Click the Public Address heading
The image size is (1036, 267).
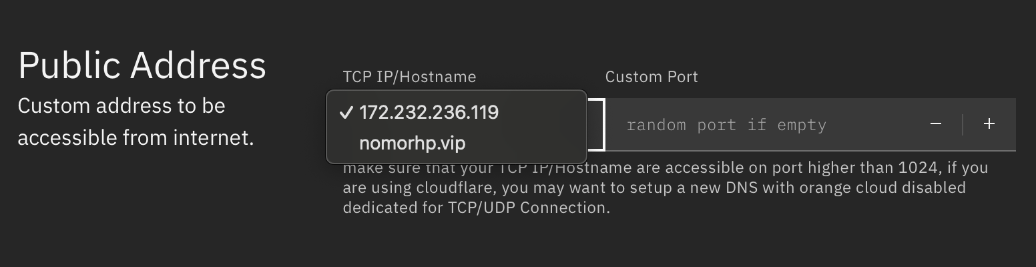(142, 65)
